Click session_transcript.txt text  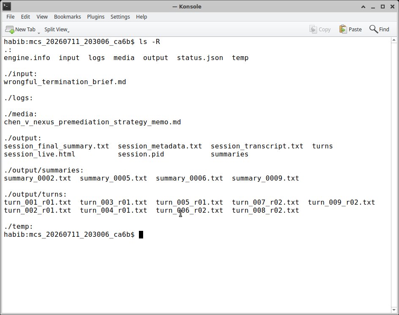257,146
